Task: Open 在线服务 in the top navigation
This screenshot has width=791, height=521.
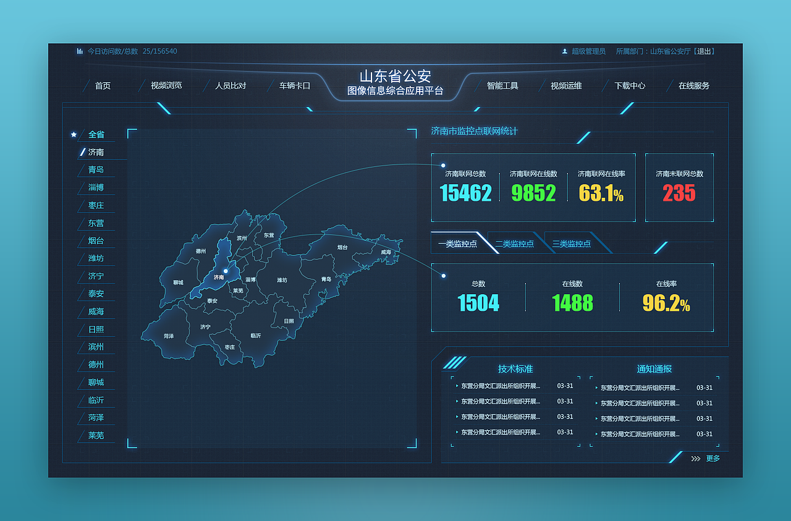Action: (694, 85)
